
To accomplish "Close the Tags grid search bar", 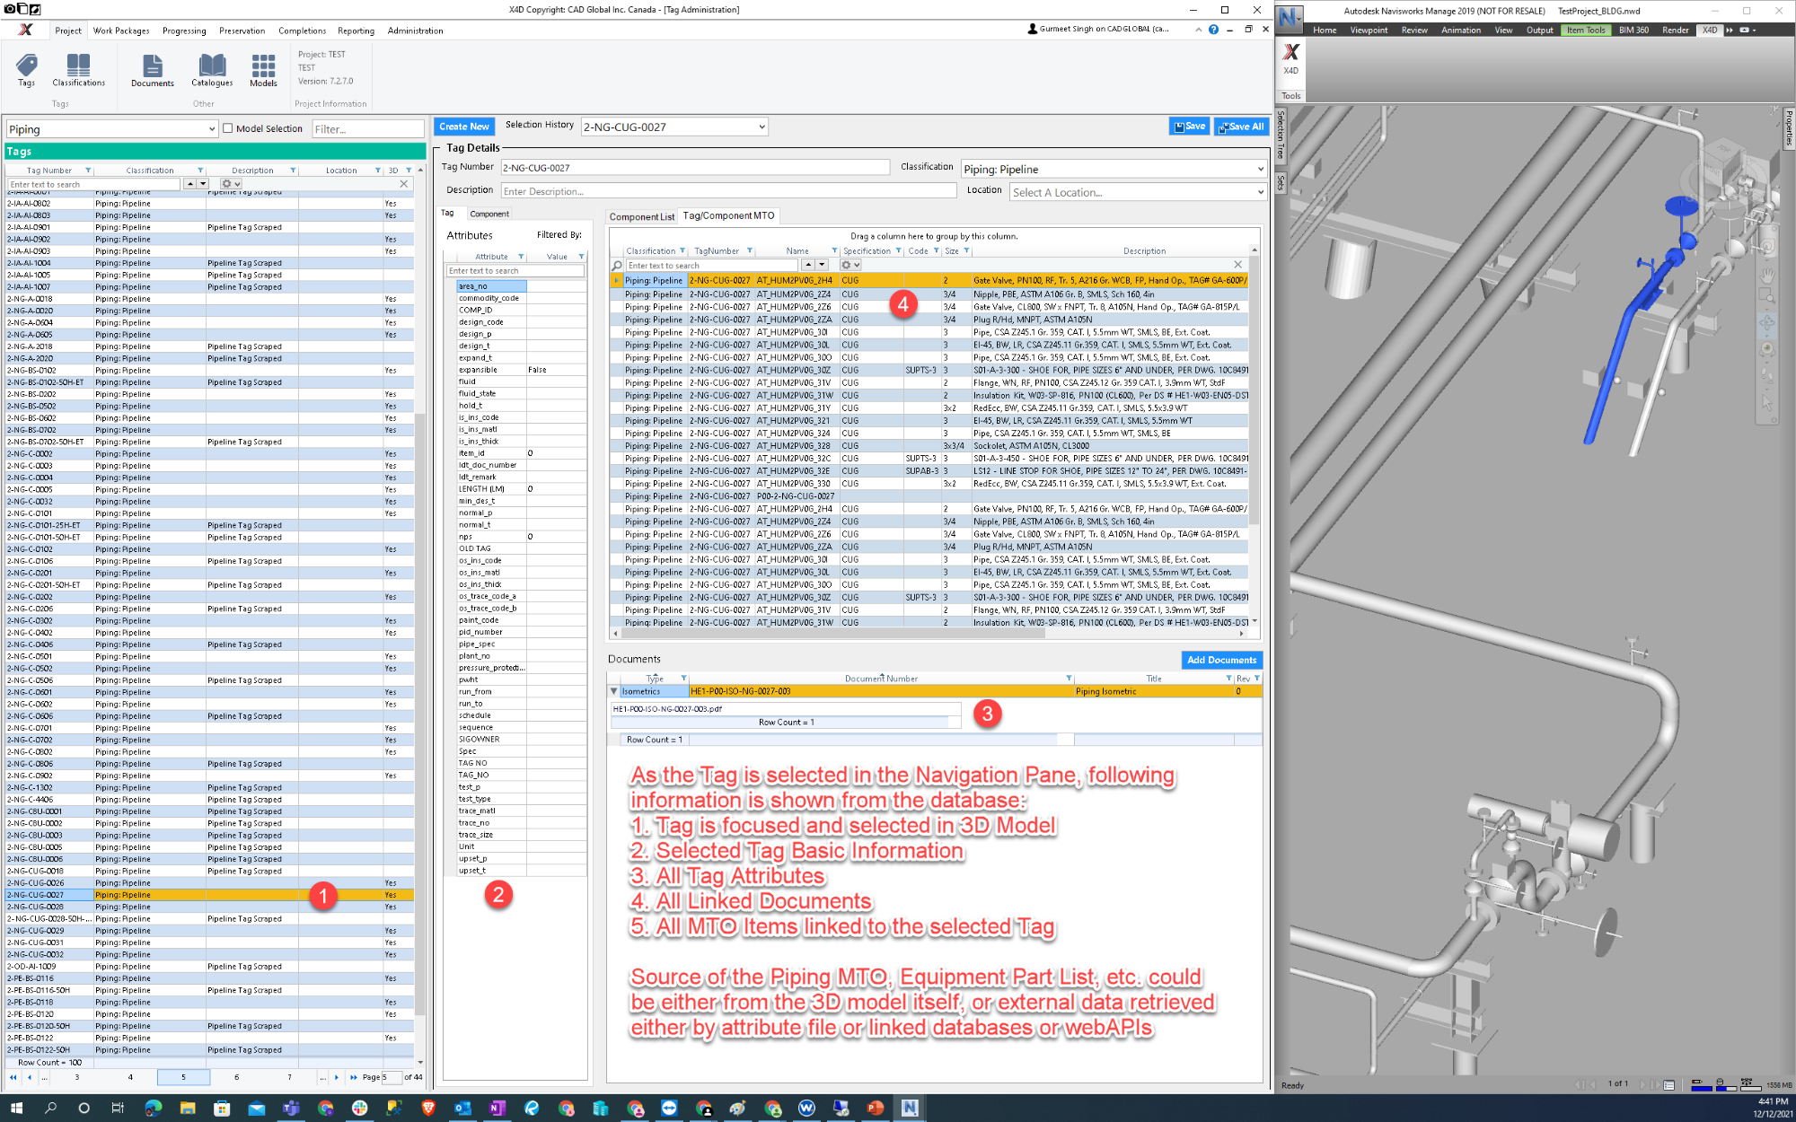I will coord(404,184).
